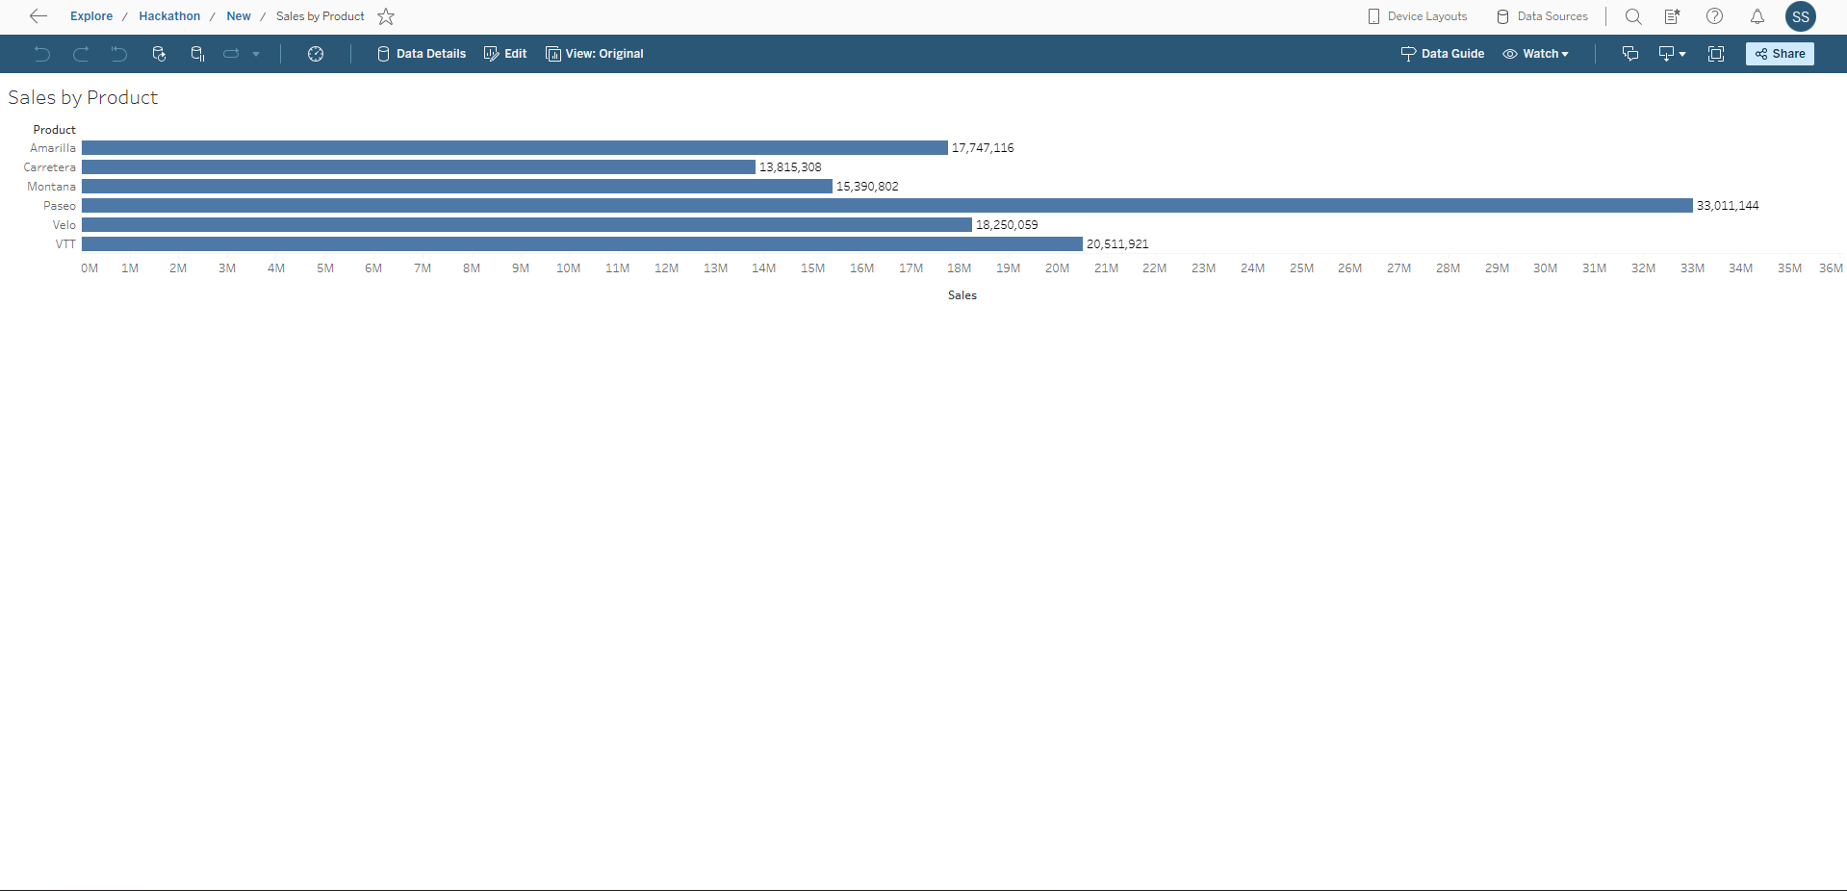Screen dimensions: 1847x891
Task: Open the new content notes icon
Action: 1673,16
